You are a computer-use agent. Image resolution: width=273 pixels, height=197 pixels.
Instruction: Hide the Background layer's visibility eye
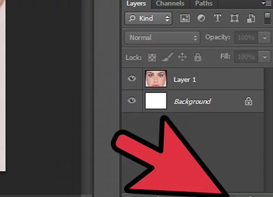click(132, 101)
